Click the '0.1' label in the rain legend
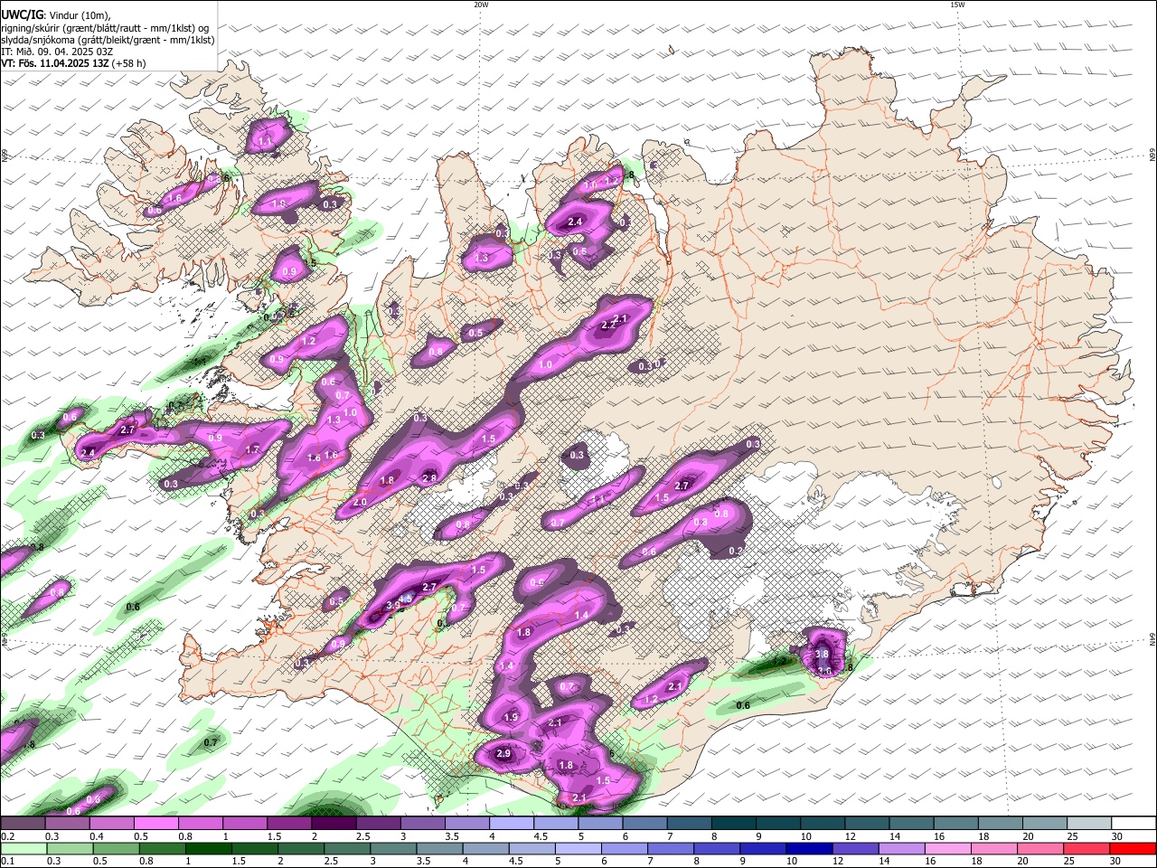Screen dimensions: 1157x868 8,862
